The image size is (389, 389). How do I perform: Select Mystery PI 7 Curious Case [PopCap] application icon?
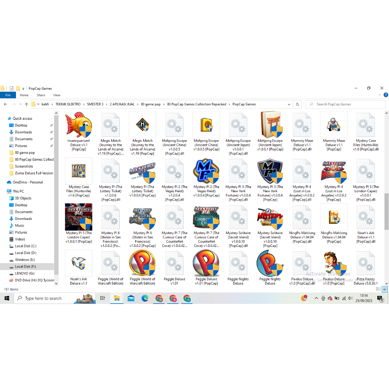click(x=206, y=217)
